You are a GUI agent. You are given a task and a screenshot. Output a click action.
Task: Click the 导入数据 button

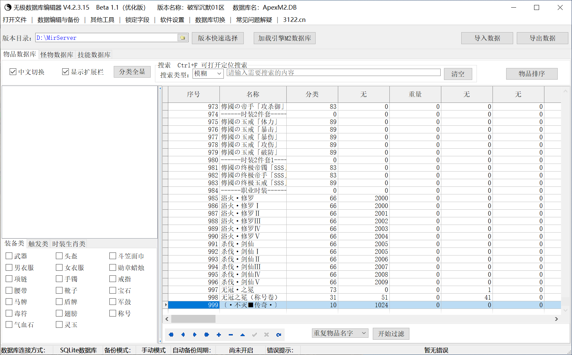487,38
